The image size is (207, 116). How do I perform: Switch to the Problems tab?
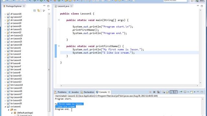(x=60, y=92)
